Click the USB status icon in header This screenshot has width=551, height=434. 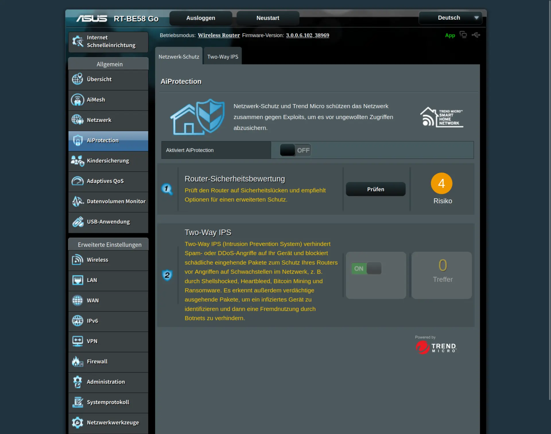(x=476, y=35)
